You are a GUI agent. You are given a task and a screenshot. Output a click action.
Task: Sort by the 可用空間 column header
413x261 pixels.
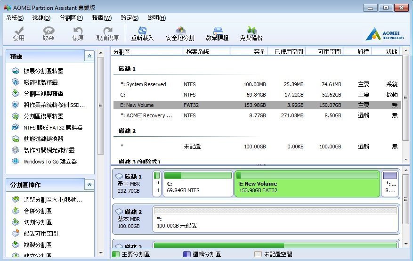(x=324, y=52)
